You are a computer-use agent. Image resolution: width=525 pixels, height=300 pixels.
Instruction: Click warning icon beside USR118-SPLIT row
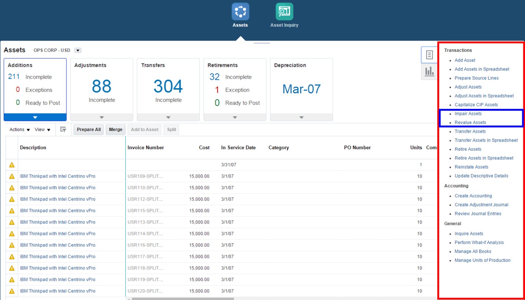click(x=12, y=268)
